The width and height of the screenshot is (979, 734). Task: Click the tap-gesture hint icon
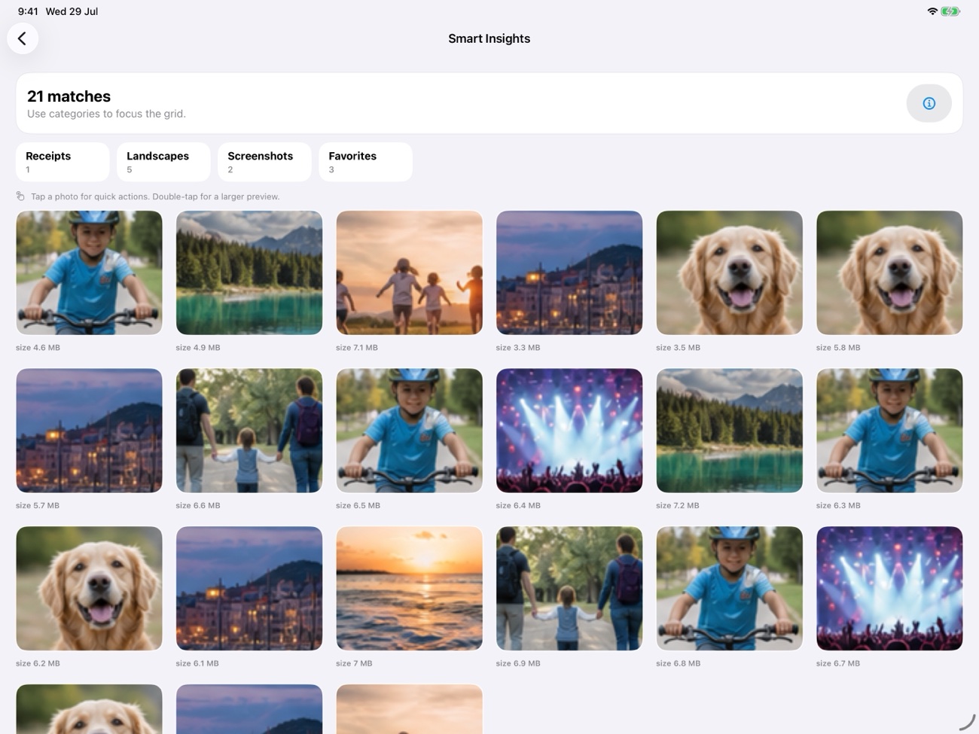point(20,196)
